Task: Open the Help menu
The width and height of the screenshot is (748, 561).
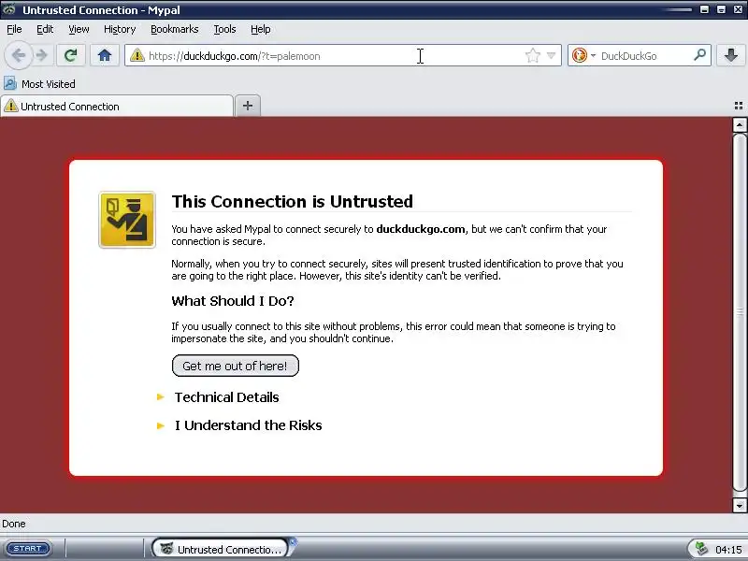Action: click(261, 29)
